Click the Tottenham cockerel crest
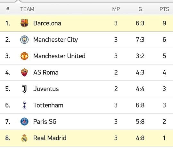 (x=24, y=105)
